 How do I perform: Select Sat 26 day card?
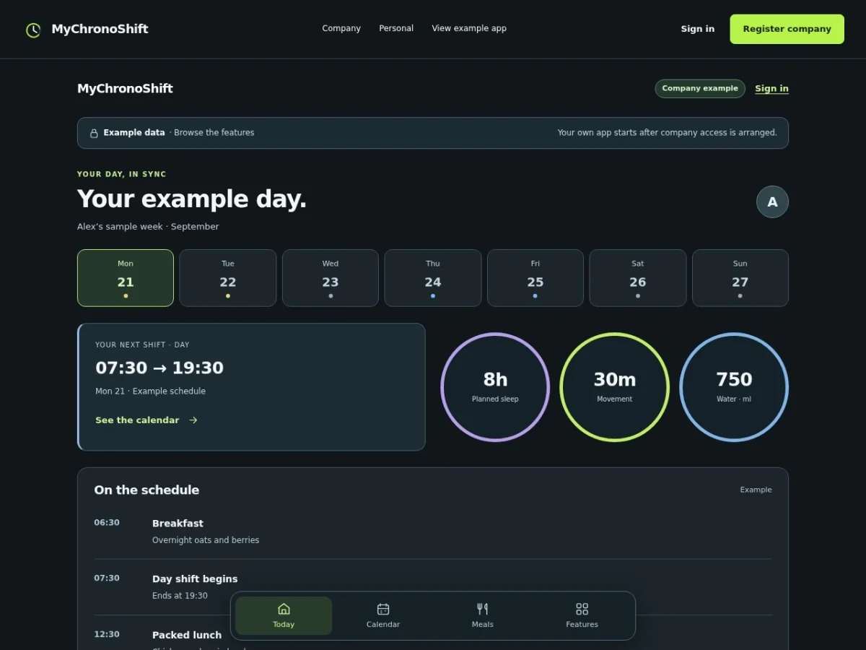(x=638, y=278)
